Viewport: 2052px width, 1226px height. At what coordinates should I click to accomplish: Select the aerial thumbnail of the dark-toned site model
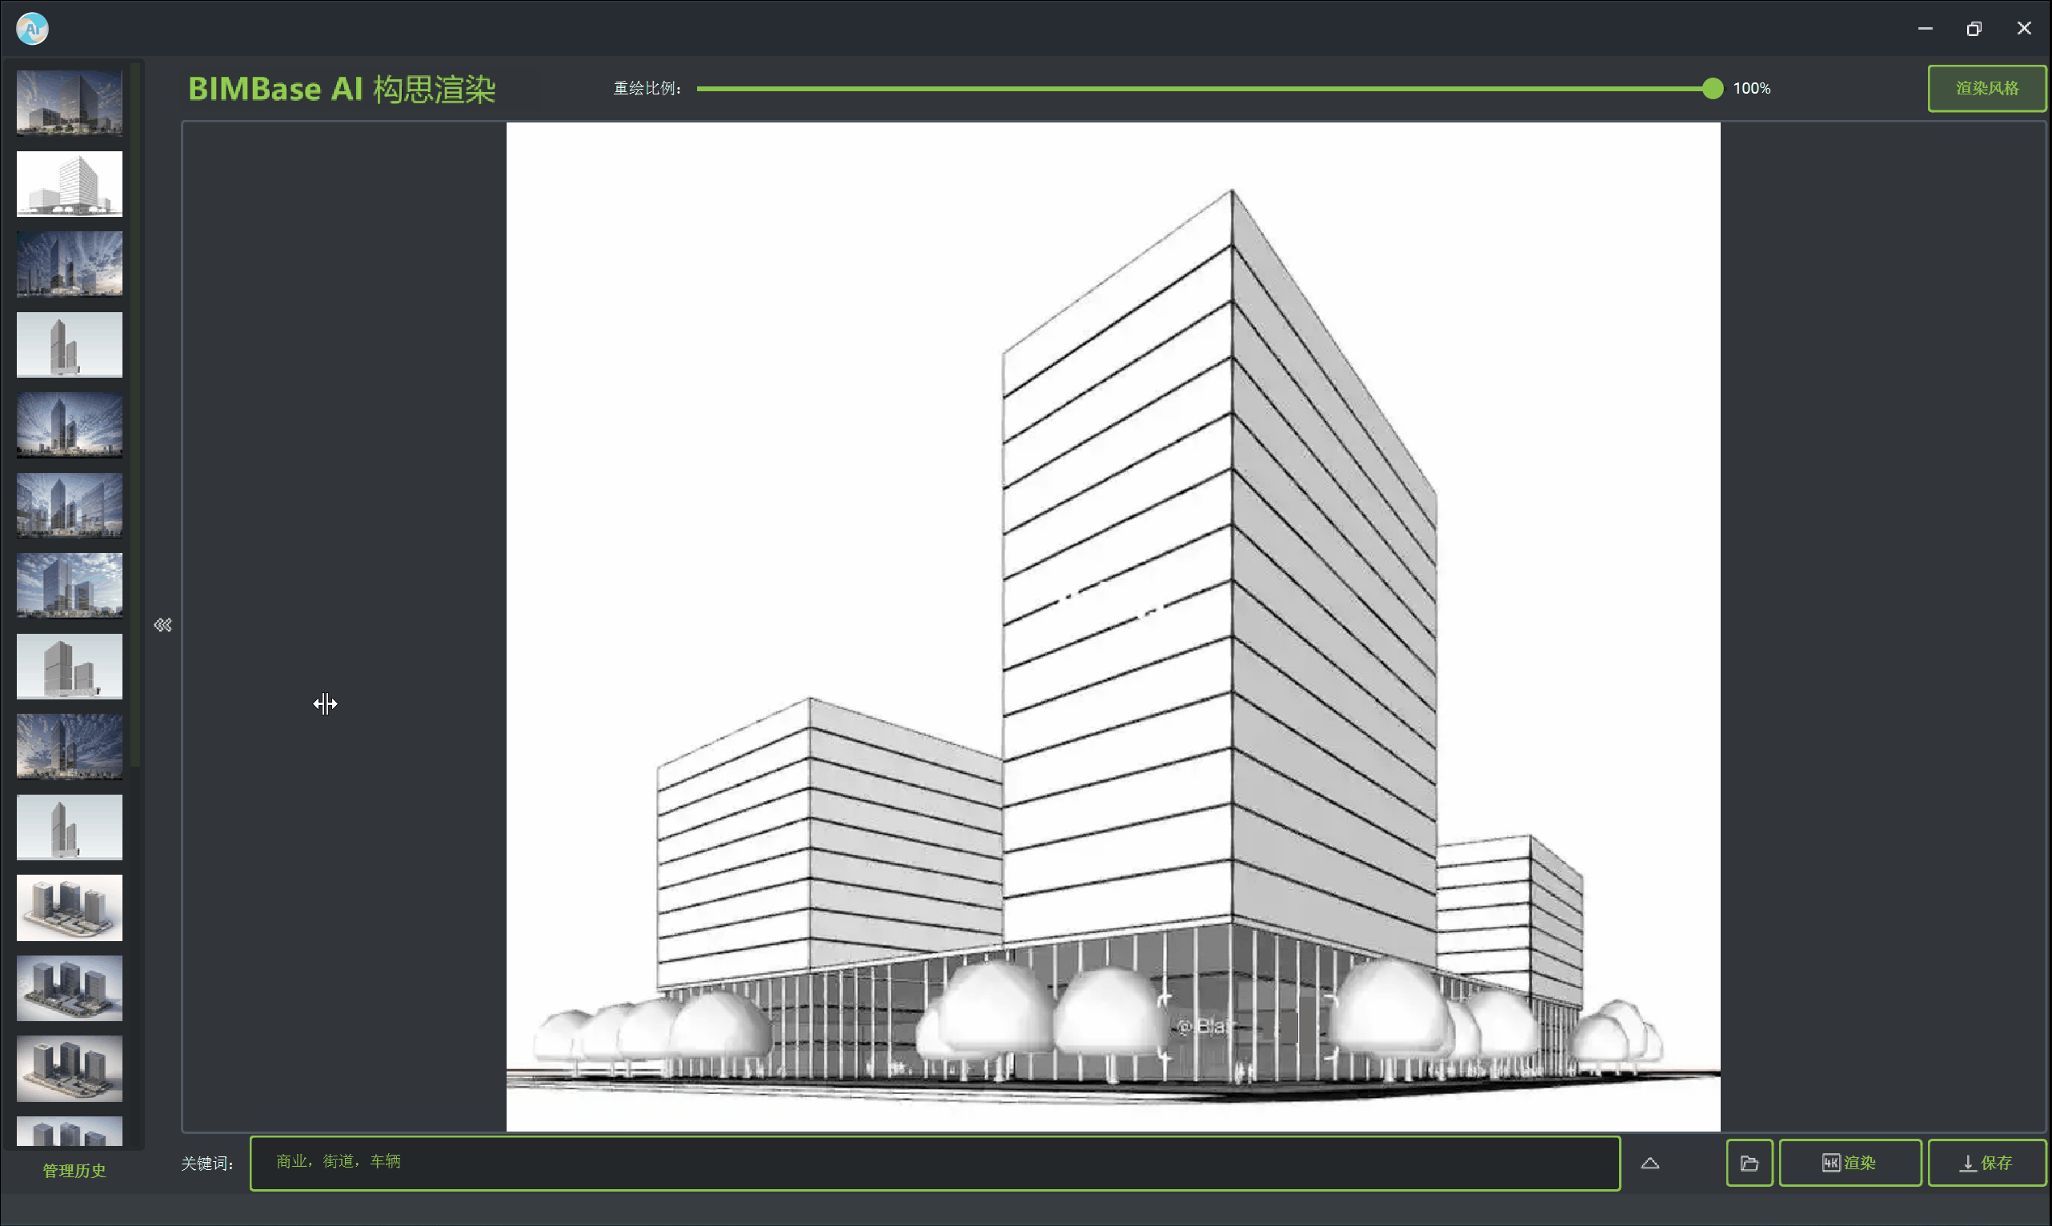70,988
